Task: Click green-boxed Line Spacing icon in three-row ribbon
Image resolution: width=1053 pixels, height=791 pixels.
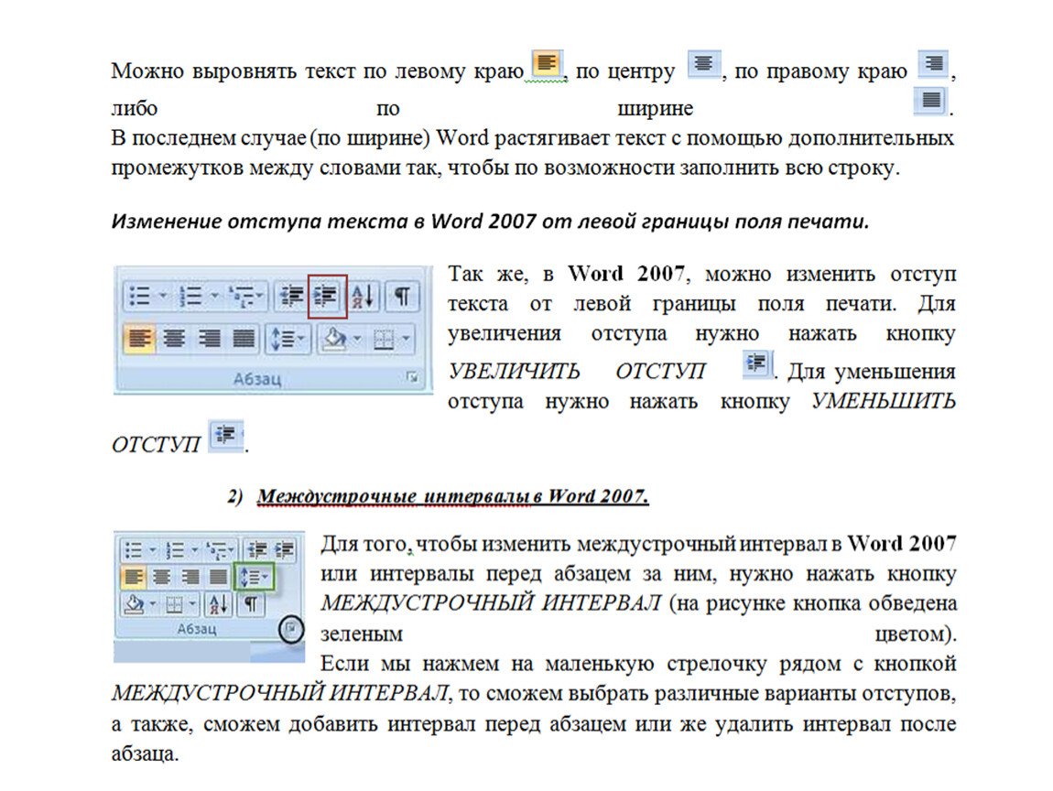Action: [254, 577]
